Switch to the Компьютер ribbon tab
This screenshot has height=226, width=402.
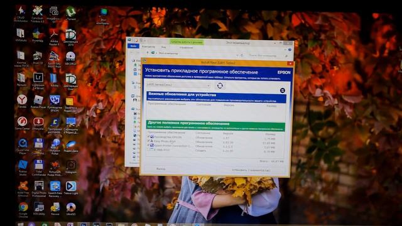coord(148,47)
